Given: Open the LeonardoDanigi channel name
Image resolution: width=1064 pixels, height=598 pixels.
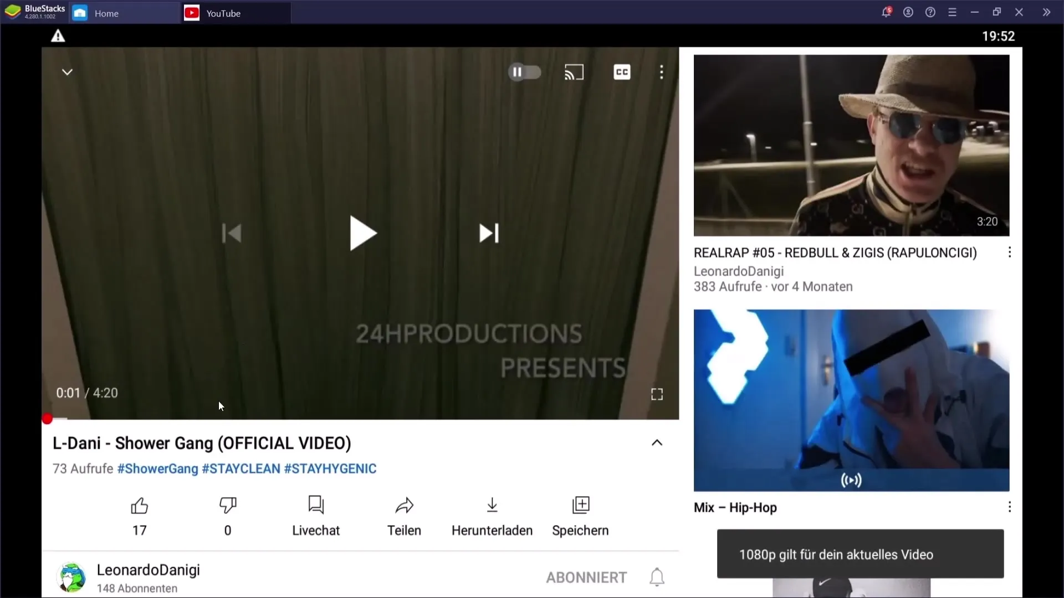Looking at the screenshot, I should (x=149, y=570).
